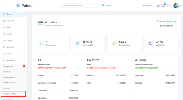Screen dimensions: 183x100
Task: Collapse the sidebar with the hamburger icon
Action: click(x=5, y=5)
